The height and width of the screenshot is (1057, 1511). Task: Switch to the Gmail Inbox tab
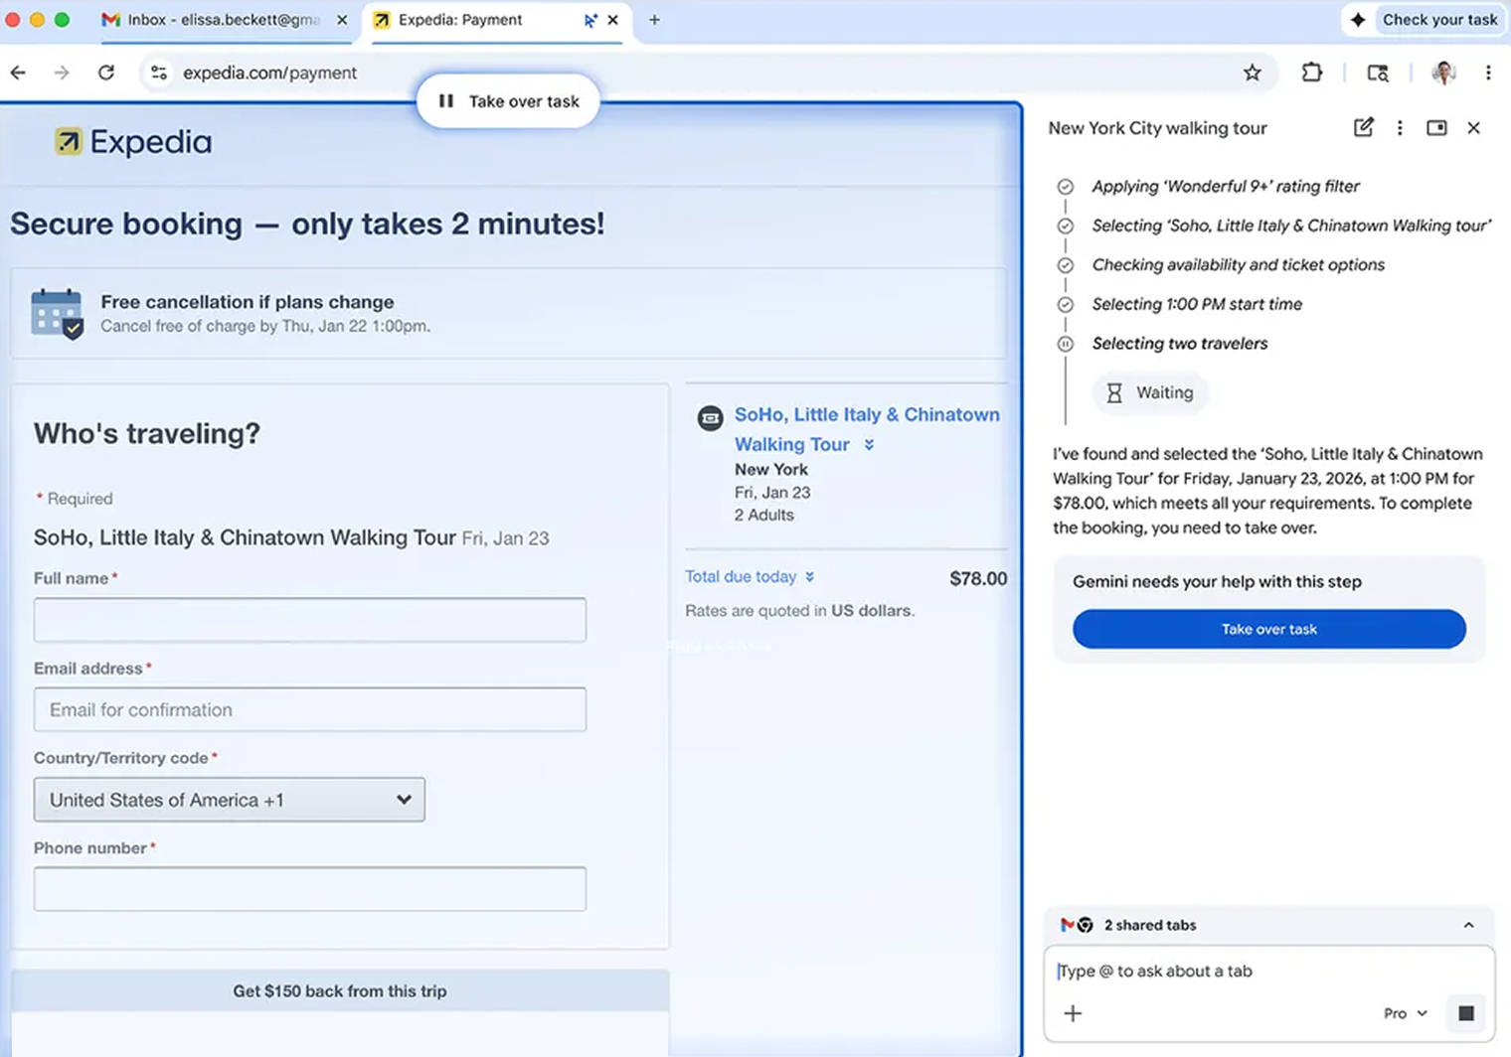click(224, 20)
